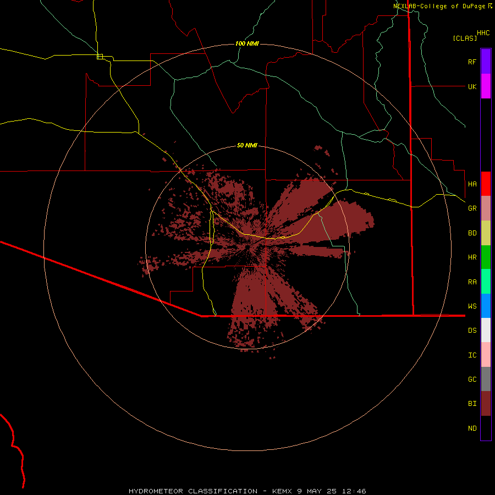Click the RA mint-green legend swatch

(486, 282)
